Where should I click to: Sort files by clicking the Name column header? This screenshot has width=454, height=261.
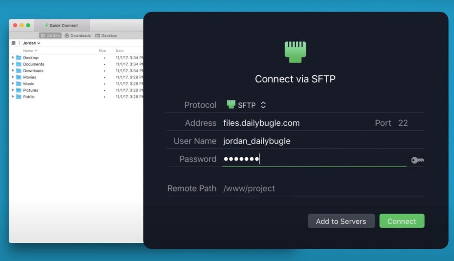28,51
